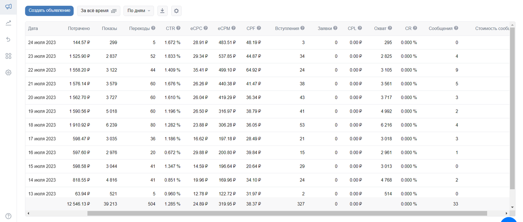The image size is (523, 222).
Task: Show help for the CR column
Action: (x=415, y=28)
